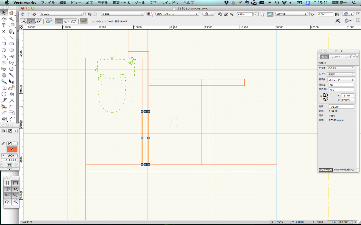Toggle Snap to Grid in snapping palette
Screen dimensions: 361x225
pos(7,183)
